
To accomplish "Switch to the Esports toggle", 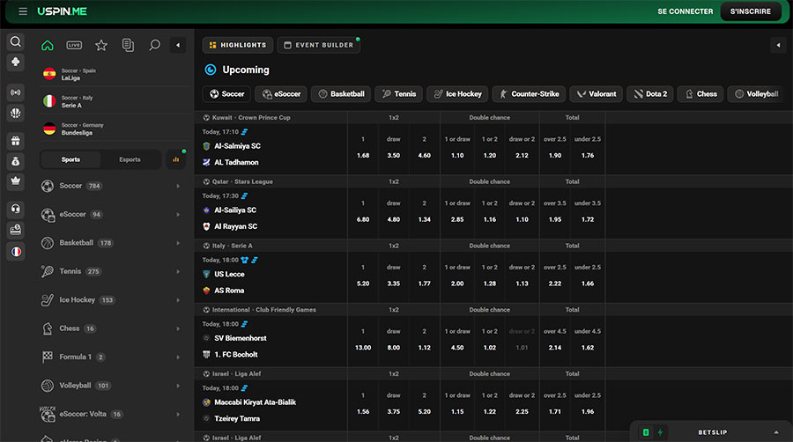I will [130, 159].
